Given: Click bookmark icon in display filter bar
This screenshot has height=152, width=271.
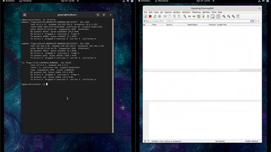Looking at the screenshot, I should 145,21.
